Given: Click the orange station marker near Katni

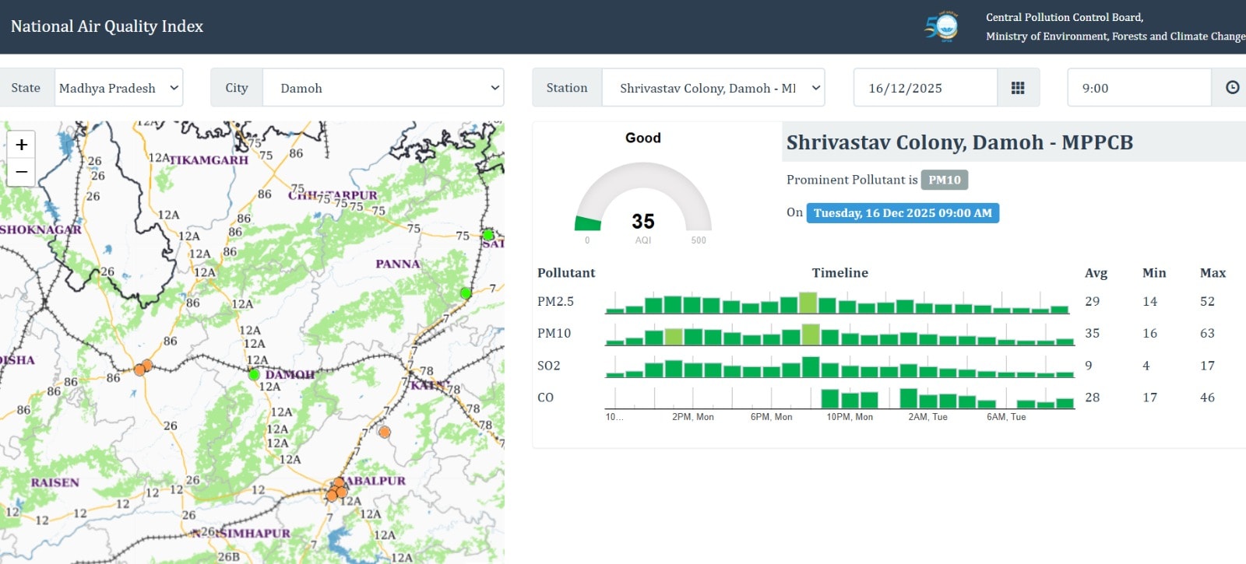Looking at the screenshot, I should (x=384, y=432).
